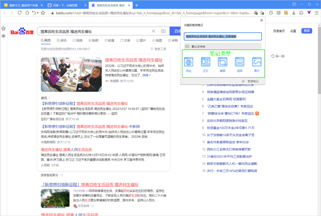This screenshot has width=321, height=216.
Task: Close the note-saving popup
Action: tap(262, 20)
